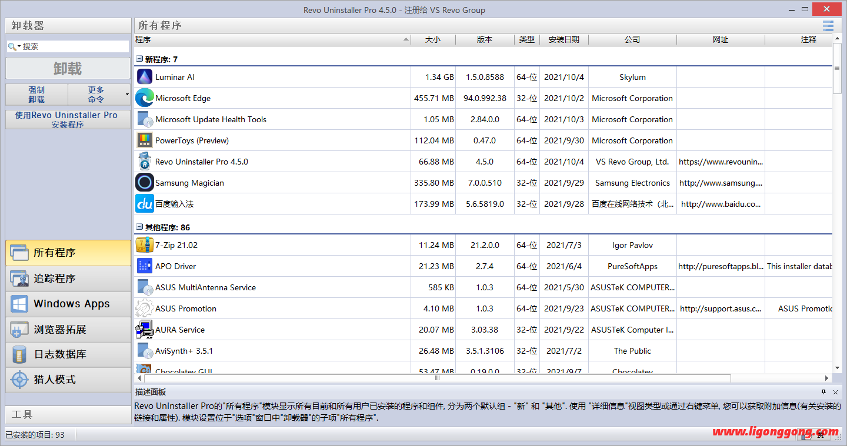
Task: Click the 7-Zip 21.02 icon
Action: [144, 245]
